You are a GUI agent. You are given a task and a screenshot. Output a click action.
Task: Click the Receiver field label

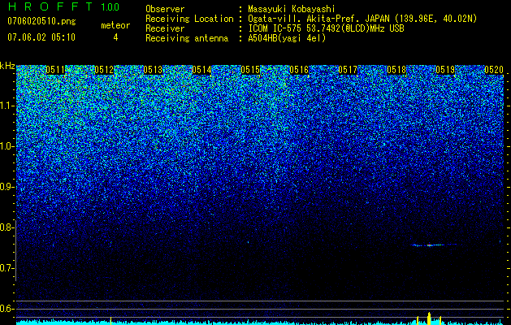pyautogui.click(x=165, y=28)
